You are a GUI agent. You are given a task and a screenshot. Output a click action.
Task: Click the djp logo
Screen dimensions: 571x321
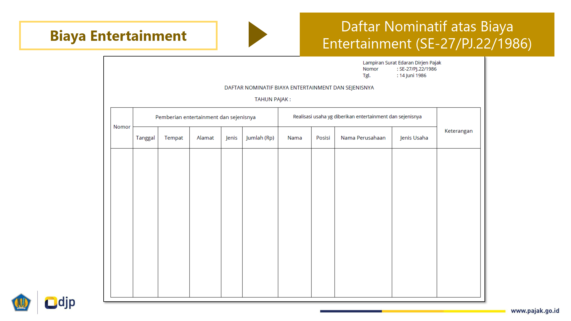(x=60, y=302)
